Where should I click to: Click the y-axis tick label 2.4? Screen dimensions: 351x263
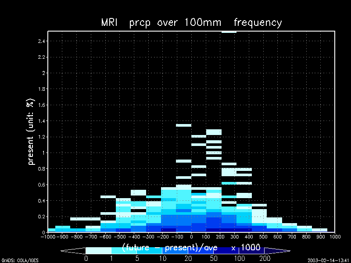(x=42, y=41)
